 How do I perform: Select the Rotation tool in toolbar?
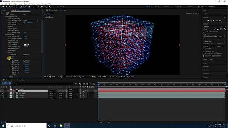pyautogui.click(x=16, y=7)
